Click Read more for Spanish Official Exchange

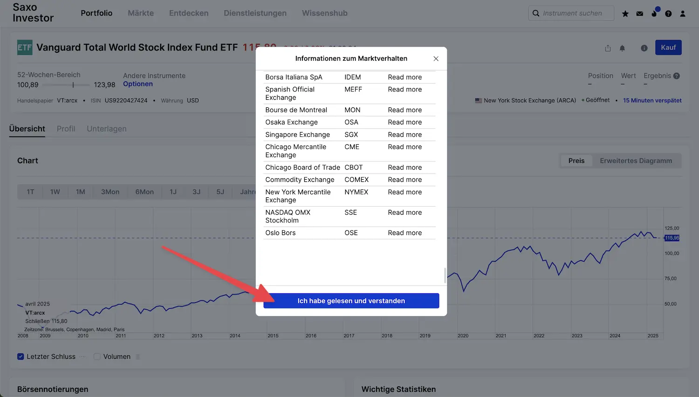click(405, 89)
